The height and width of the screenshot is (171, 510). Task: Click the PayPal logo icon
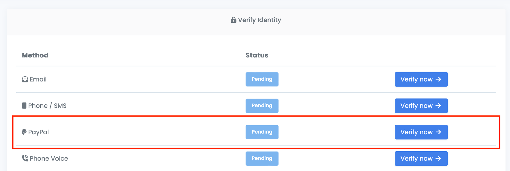tap(24, 132)
